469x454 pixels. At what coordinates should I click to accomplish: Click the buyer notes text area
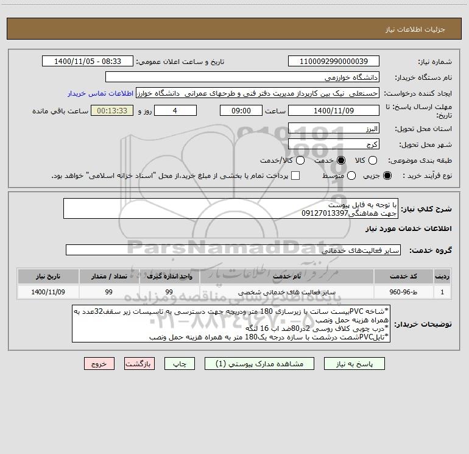tap(231, 324)
